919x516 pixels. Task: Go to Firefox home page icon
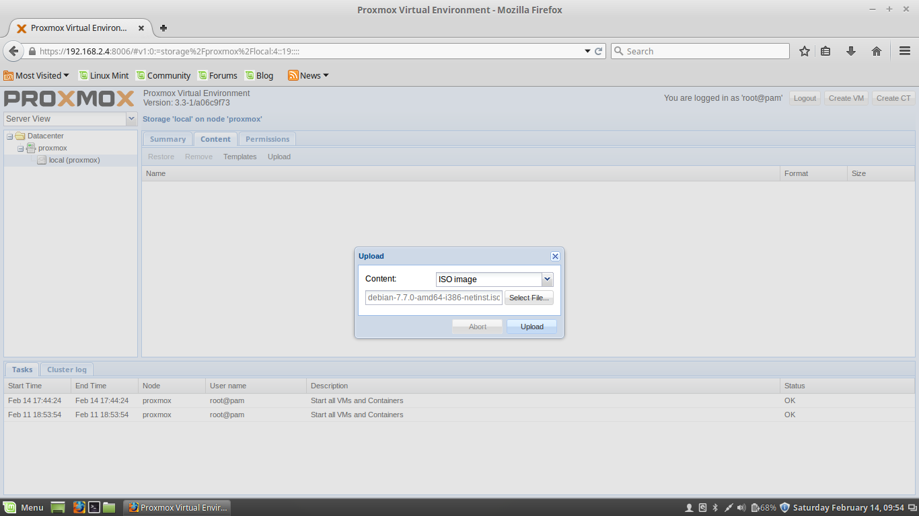(877, 51)
